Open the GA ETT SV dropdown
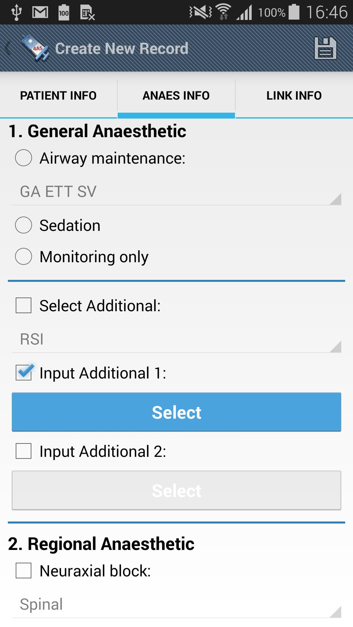 tap(176, 192)
